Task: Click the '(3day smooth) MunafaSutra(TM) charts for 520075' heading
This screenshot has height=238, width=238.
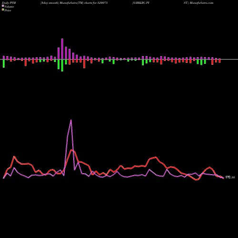Action: [x=74, y=3]
